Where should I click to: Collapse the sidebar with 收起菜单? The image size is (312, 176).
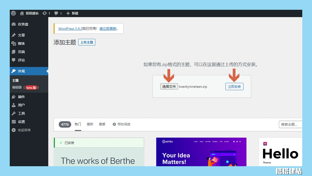click(x=24, y=130)
